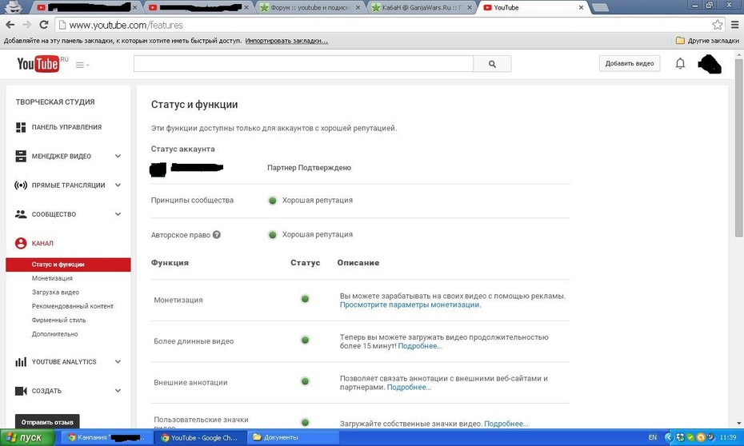744x446 pixels.
Task: Bookmark page with star icon
Action: click(717, 25)
